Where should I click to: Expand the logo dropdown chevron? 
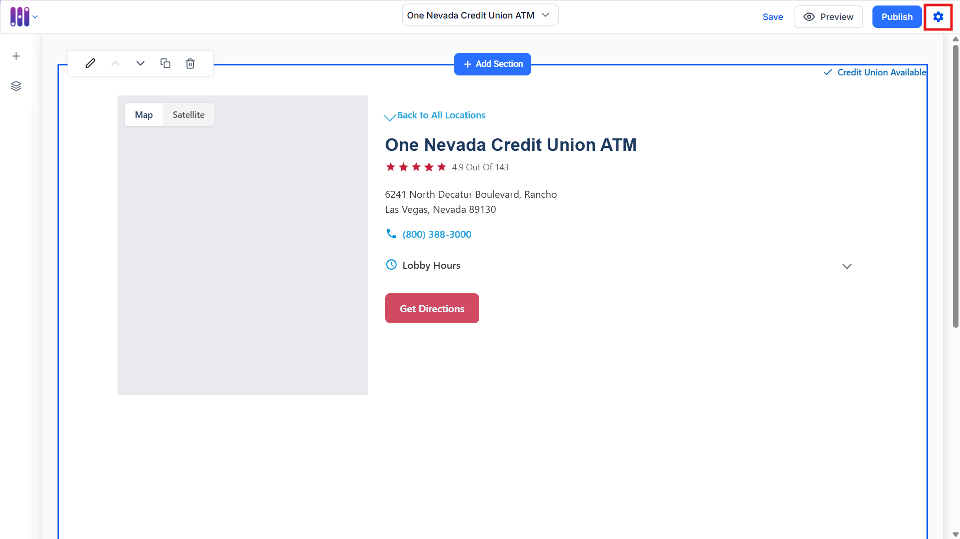(35, 17)
